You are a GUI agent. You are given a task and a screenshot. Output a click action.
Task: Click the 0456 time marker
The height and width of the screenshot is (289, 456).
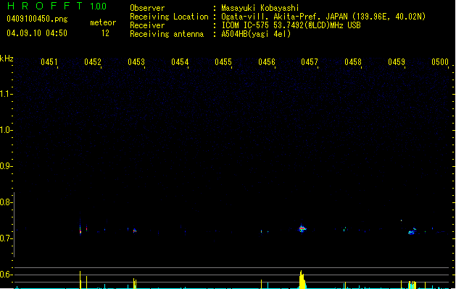point(267,62)
